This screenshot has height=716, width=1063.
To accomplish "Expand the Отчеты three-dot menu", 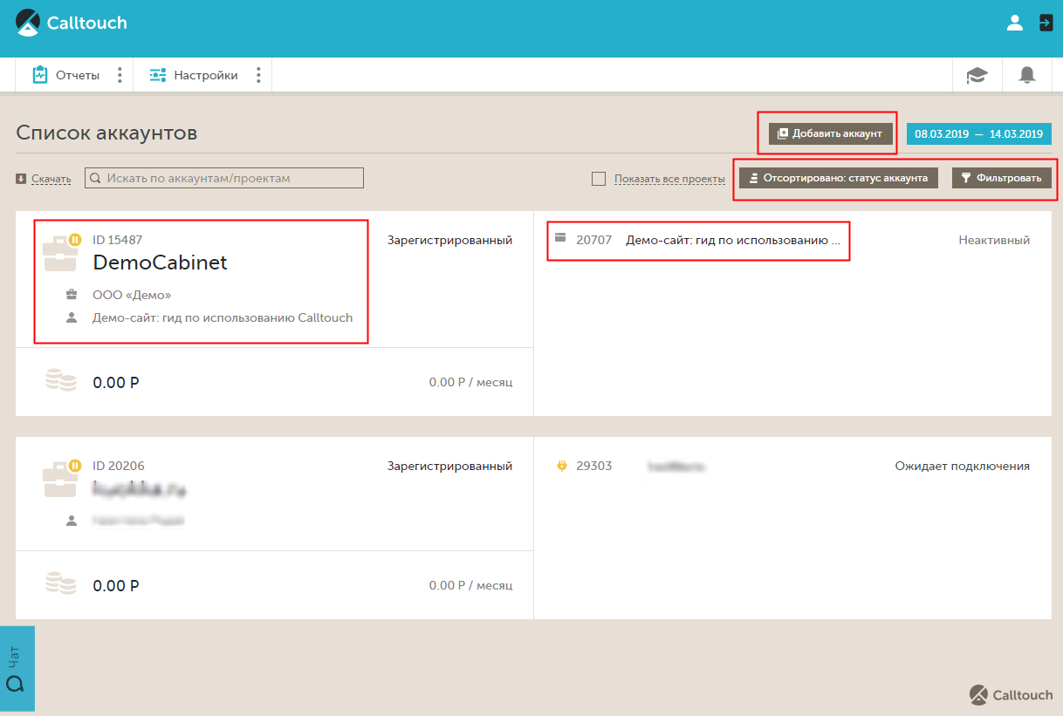I will click(x=120, y=76).
